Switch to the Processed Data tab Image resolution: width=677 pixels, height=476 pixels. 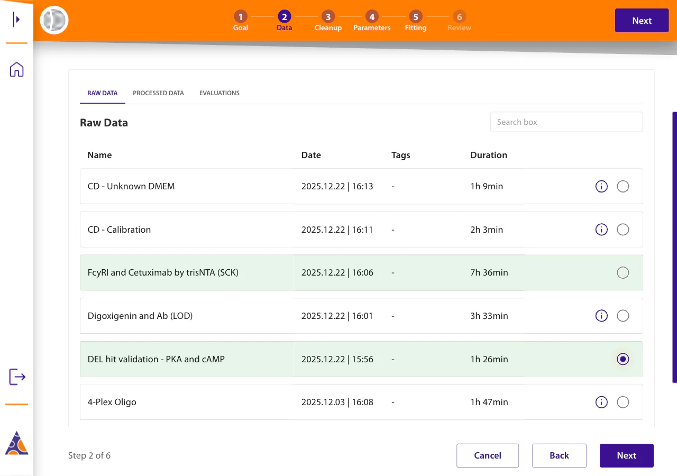click(158, 93)
